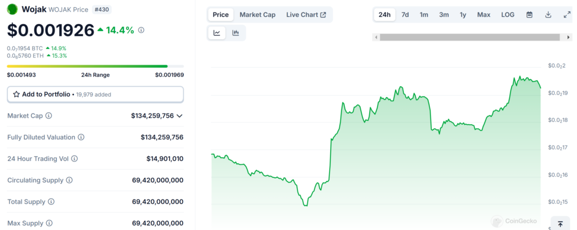Screen dimensions: 577x230
Task: Switch to the line chart view icon
Action: 217,33
